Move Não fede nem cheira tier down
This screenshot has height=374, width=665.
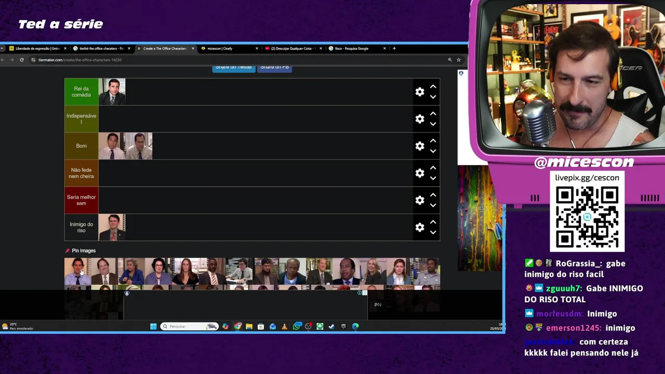click(433, 178)
